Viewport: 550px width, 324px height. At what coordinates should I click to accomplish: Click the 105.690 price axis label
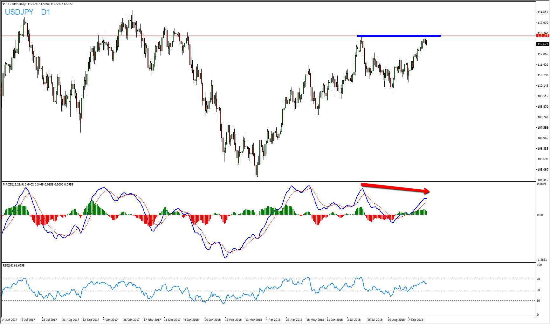tap(543, 159)
